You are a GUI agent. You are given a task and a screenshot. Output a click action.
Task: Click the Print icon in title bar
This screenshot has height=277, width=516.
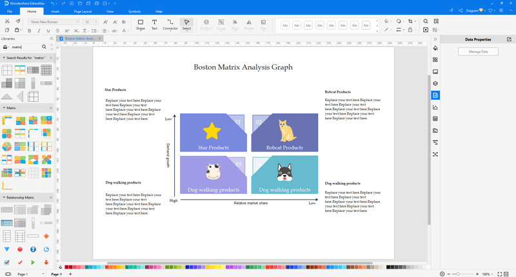[96, 3]
